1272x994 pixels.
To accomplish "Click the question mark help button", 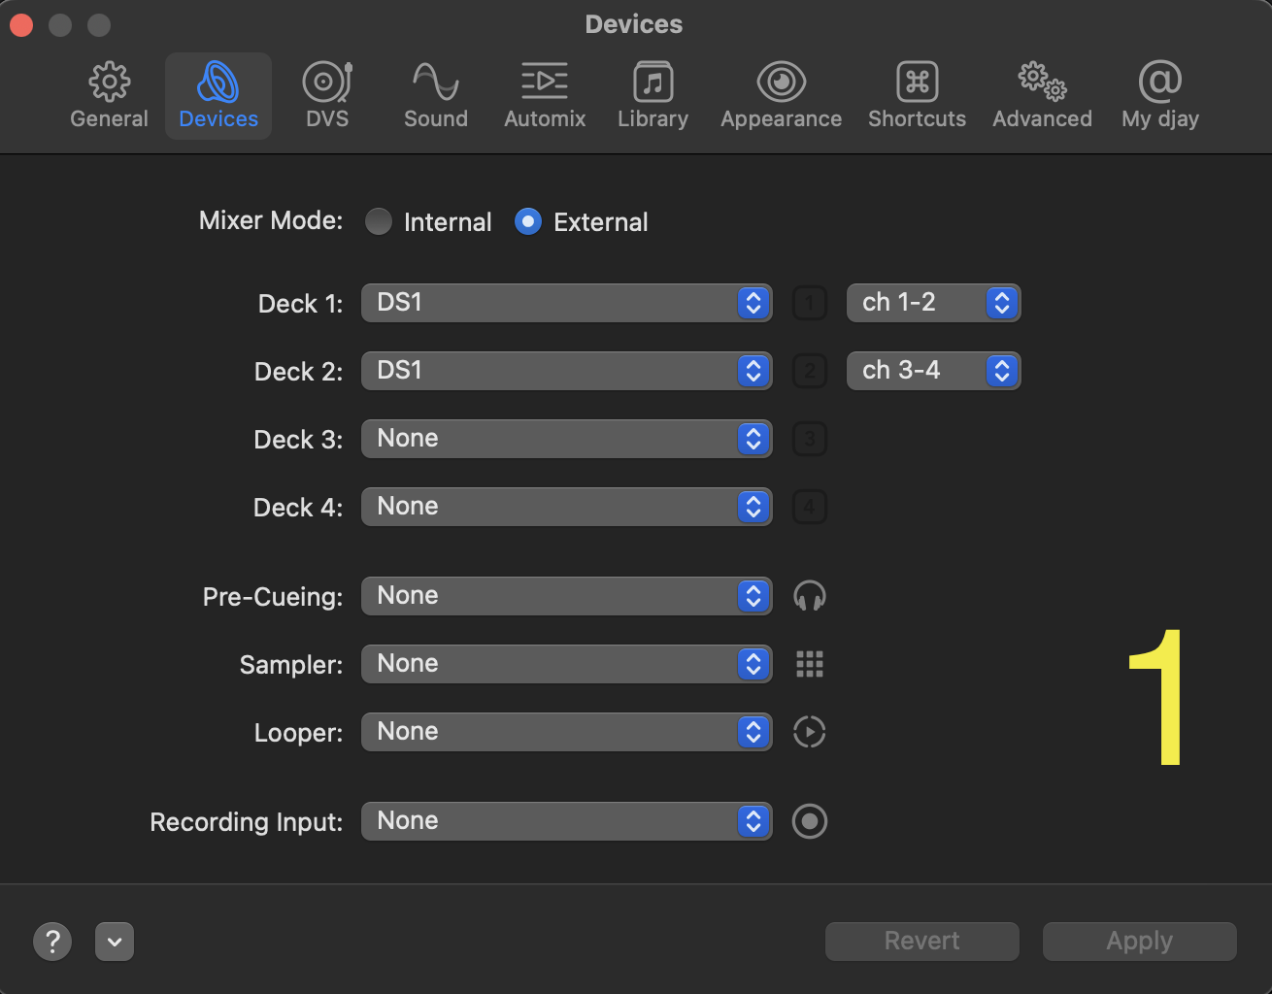I will 52,942.
